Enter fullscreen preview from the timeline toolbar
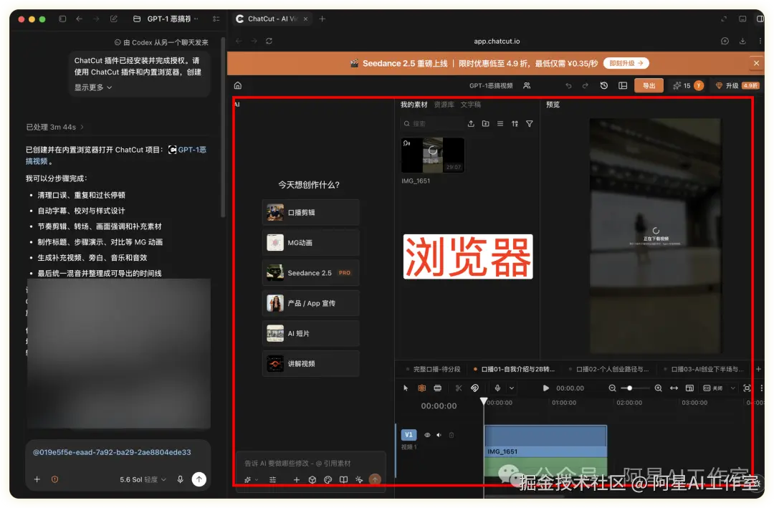This screenshot has height=508, width=774. pyautogui.click(x=747, y=388)
